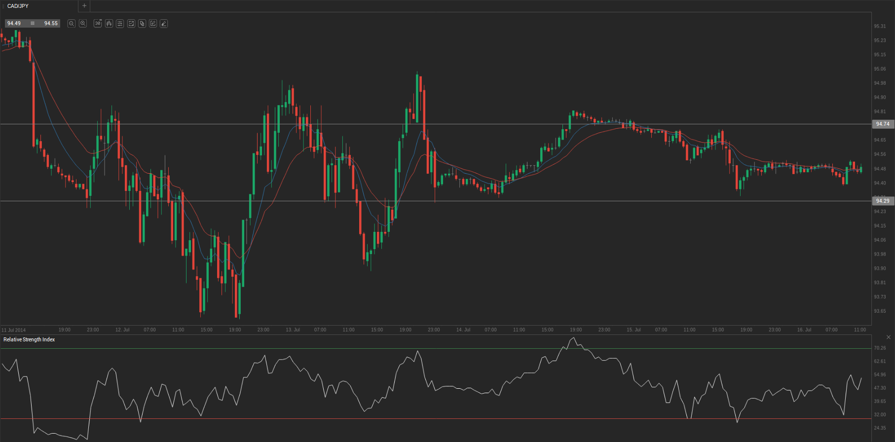
Task: Open the chart settings sliders icon
Action: point(120,24)
